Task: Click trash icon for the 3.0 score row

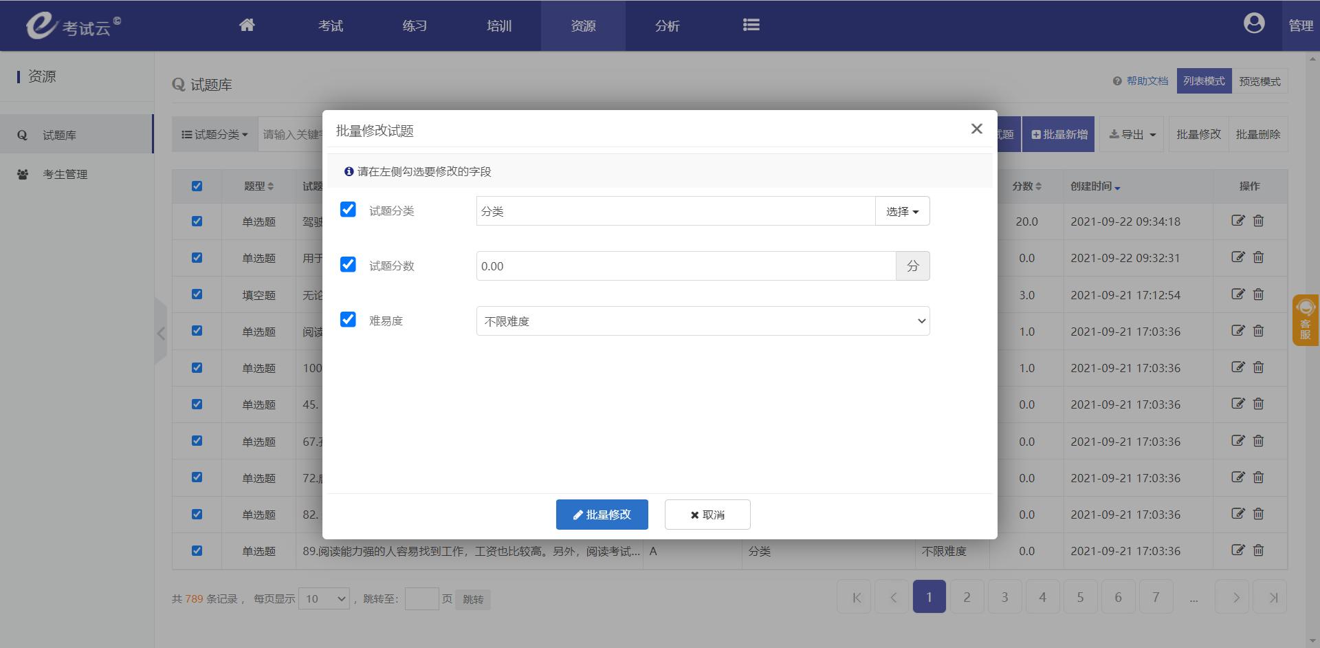Action: click(1258, 294)
